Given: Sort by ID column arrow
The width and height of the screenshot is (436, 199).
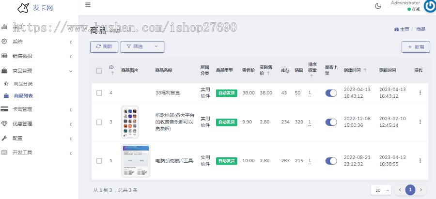Looking at the screenshot, I should [x=112, y=74].
